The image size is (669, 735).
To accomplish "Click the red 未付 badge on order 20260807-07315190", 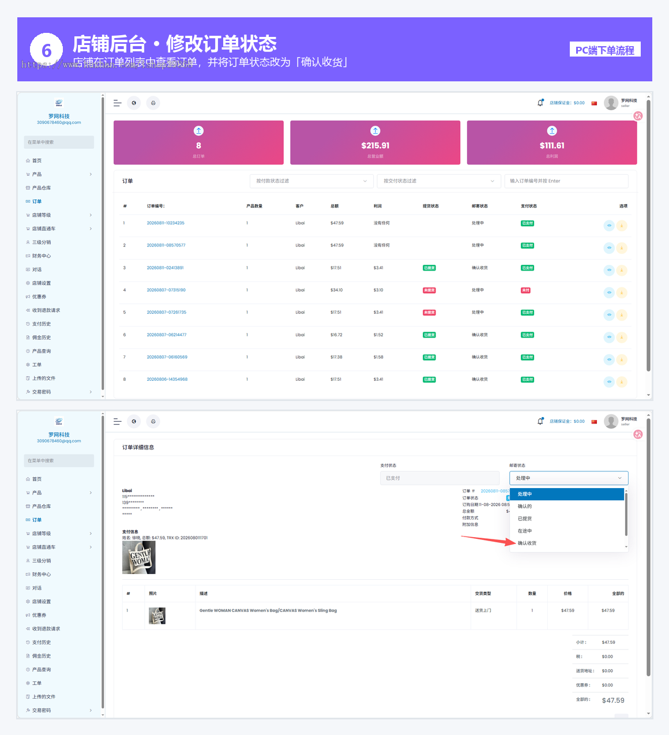I will tap(526, 291).
